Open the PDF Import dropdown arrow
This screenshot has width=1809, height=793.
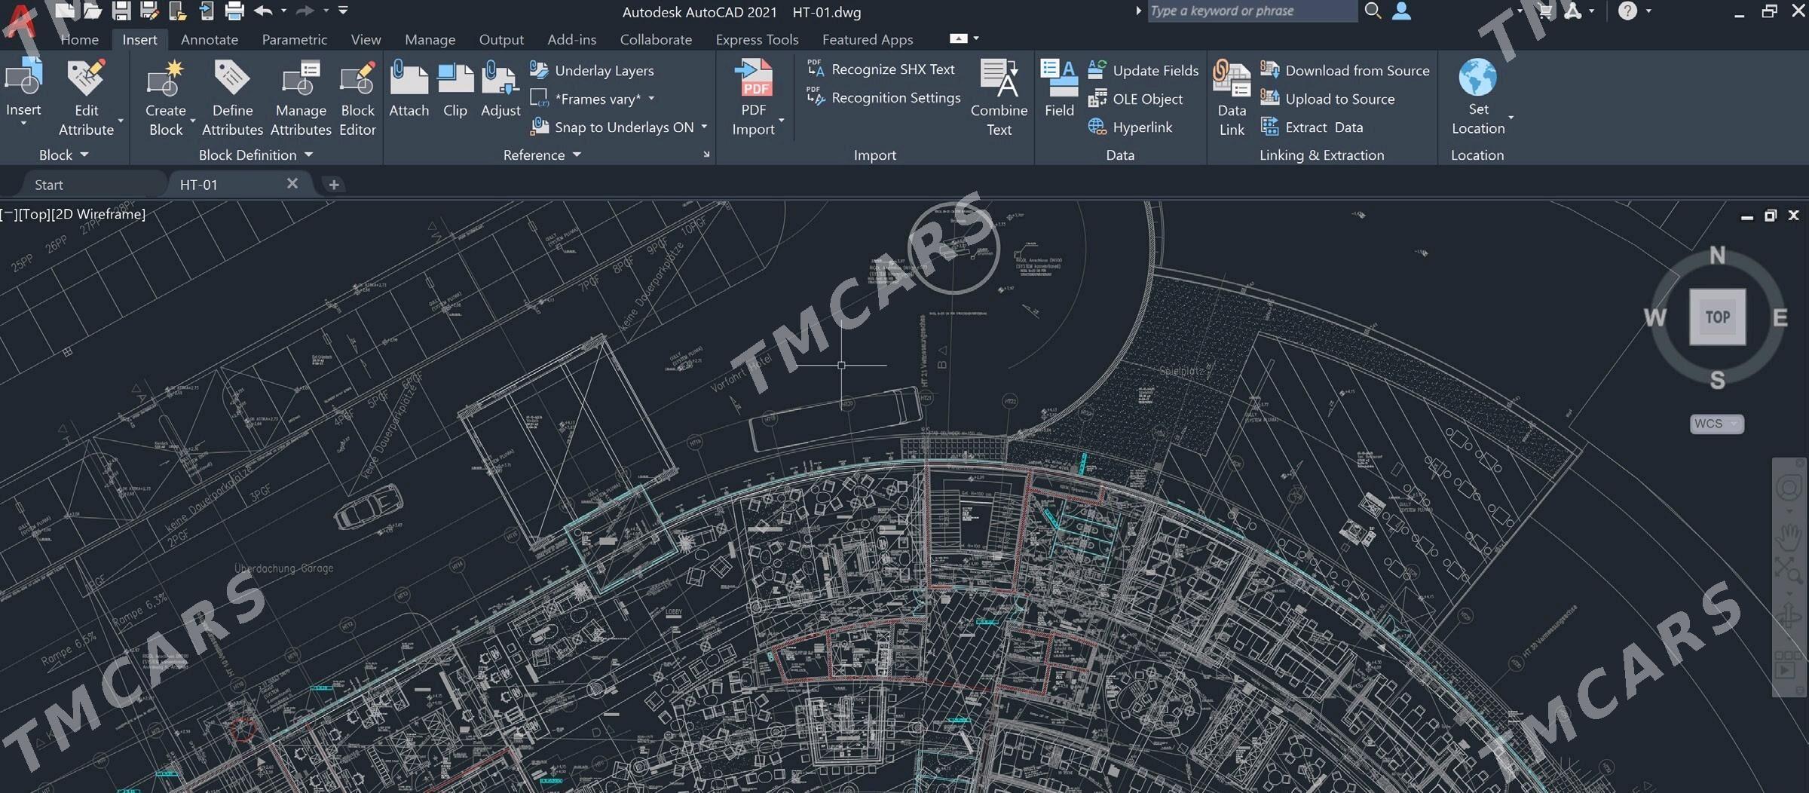pos(782,121)
